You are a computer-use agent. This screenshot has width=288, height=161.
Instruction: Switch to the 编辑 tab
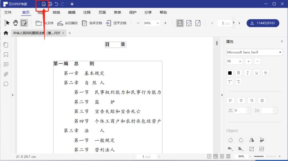click(x=72, y=12)
